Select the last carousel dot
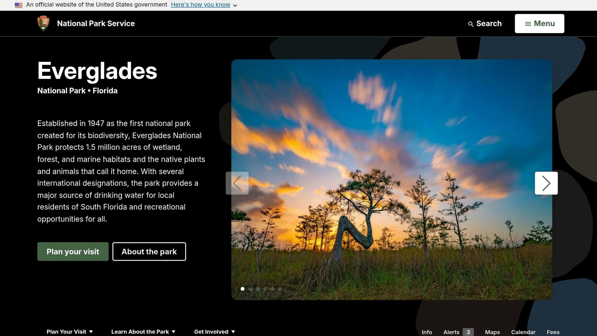This screenshot has width=597, height=336. (280, 289)
